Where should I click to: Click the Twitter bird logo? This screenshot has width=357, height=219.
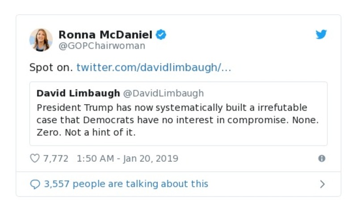click(x=321, y=34)
